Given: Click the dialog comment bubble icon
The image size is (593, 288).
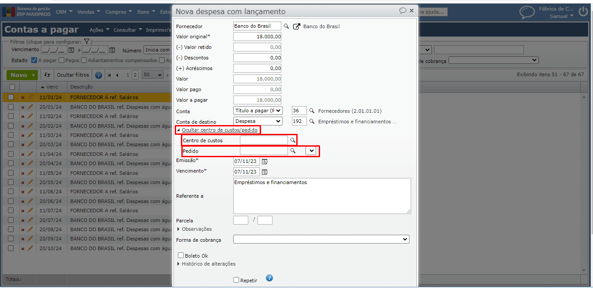Looking at the screenshot, I should (402, 11).
